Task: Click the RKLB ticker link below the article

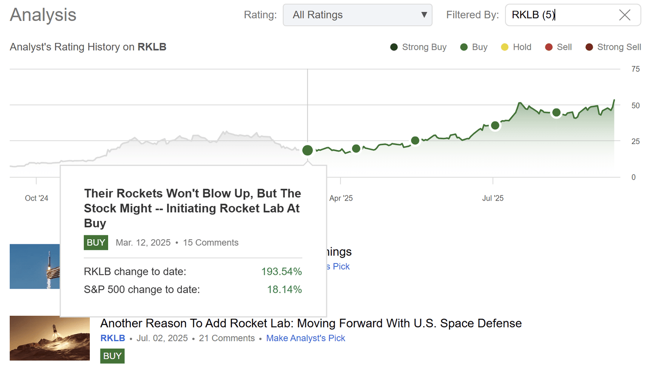Action: [112, 338]
